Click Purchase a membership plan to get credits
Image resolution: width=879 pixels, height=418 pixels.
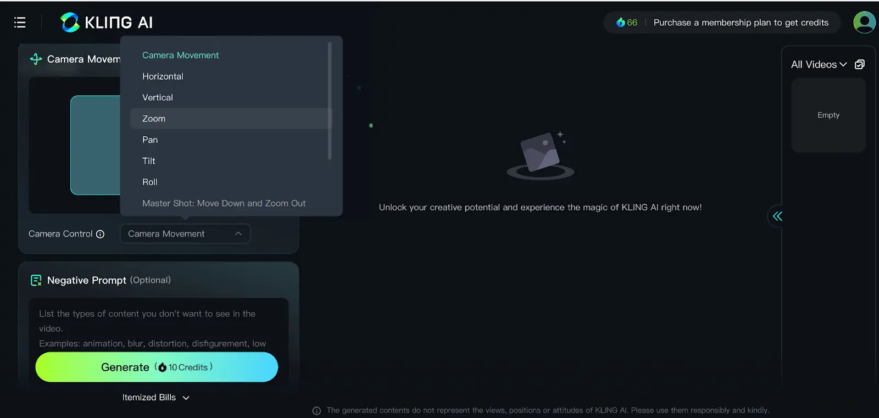click(x=741, y=23)
